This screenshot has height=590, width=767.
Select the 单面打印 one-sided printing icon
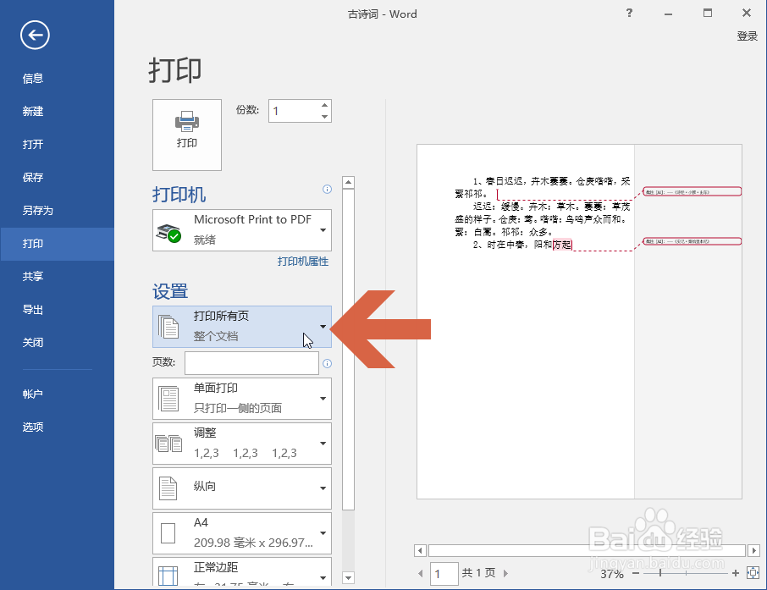point(168,398)
